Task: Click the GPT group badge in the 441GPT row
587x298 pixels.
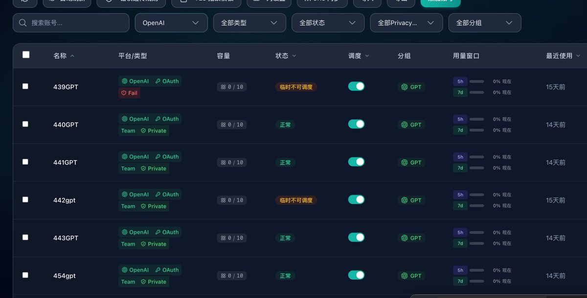Action: point(411,163)
